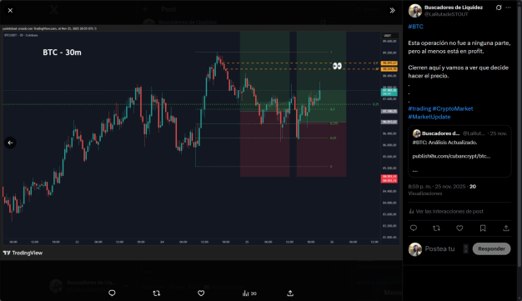This screenshot has width=522, height=301.
Task: Open the Buscadores de Liquidez author name
Action: [454, 8]
